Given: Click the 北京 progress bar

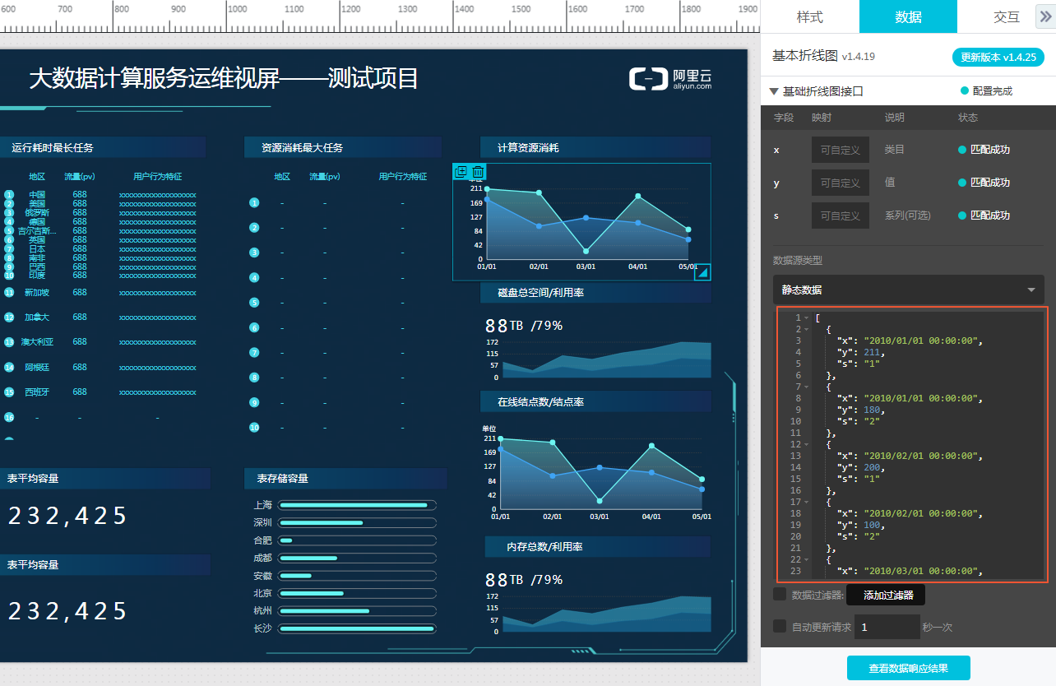Looking at the screenshot, I should [x=357, y=593].
